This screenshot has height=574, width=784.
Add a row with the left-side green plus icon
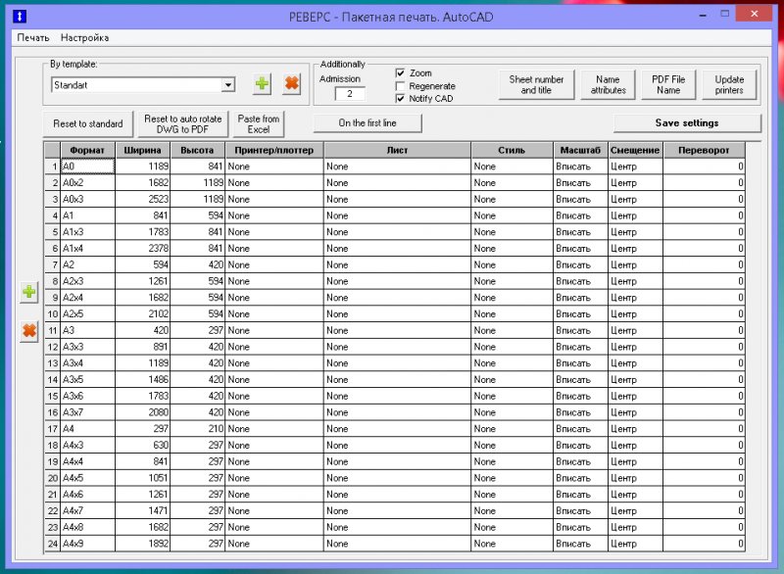point(29,291)
